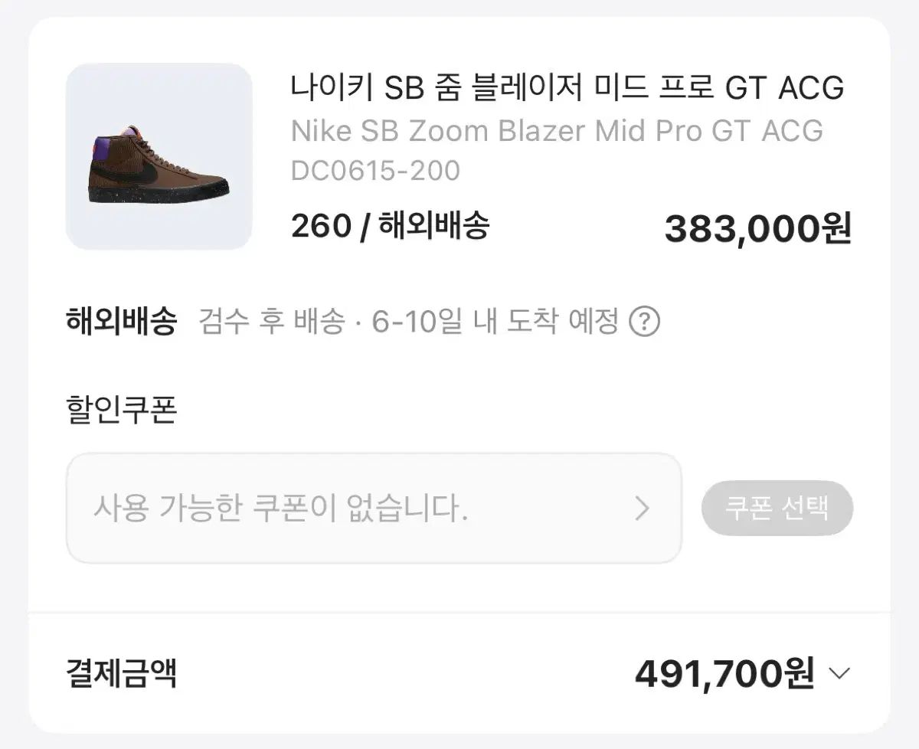Open the Nike SB Blazer shoe thumbnail

[x=159, y=156]
